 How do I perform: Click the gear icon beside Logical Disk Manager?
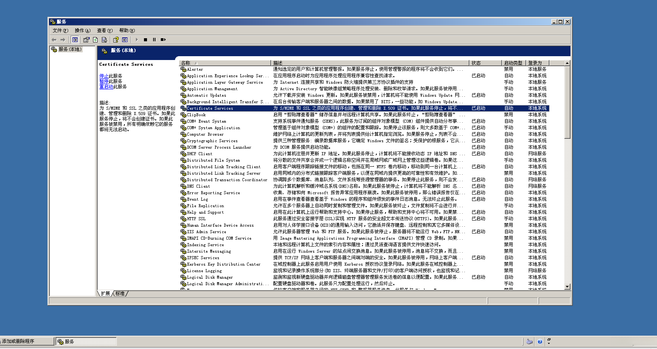(183, 277)
